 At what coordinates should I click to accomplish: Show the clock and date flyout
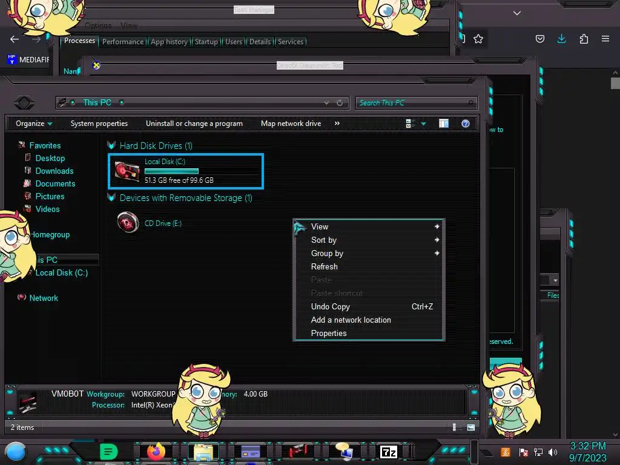click(587, 452)
